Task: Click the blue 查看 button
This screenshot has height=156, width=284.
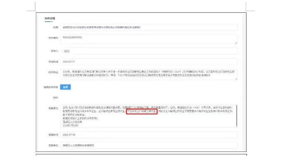Action: point(65,87)
